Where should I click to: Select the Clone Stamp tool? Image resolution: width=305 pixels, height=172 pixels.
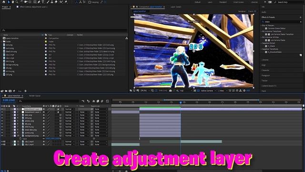pos(52,2)
